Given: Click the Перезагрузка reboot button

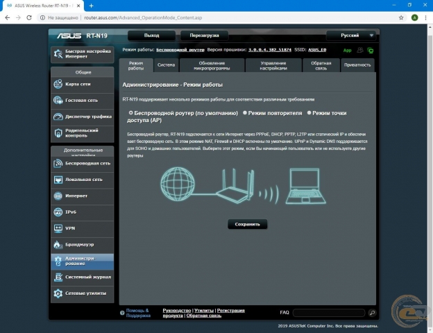Looking at the screenshot, I should pyautogui.click(x=204, y=35).
